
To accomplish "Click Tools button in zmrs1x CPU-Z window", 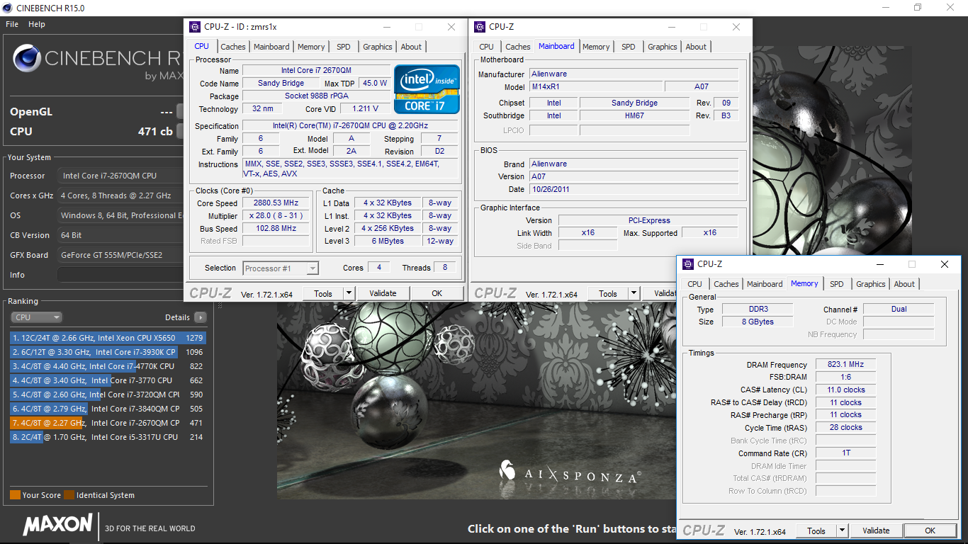I will [x=323, y=293].
